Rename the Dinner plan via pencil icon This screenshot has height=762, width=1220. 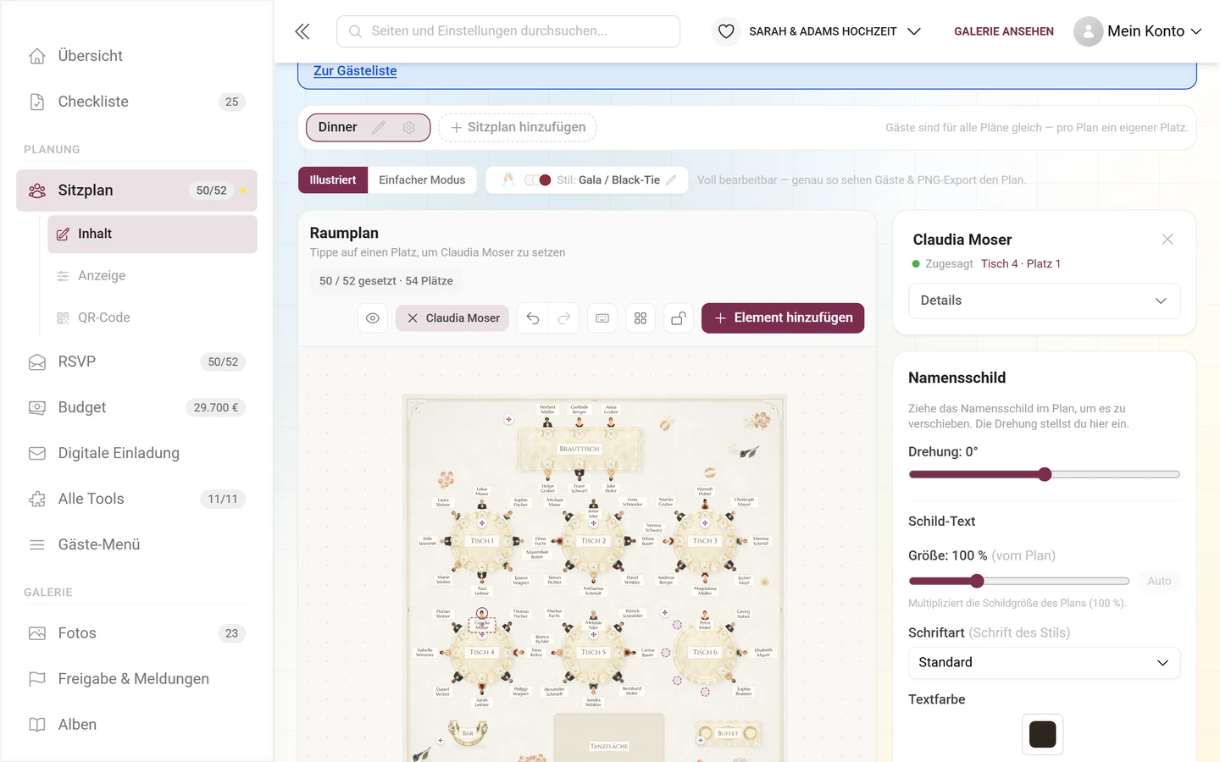click(x=379, y=127)
